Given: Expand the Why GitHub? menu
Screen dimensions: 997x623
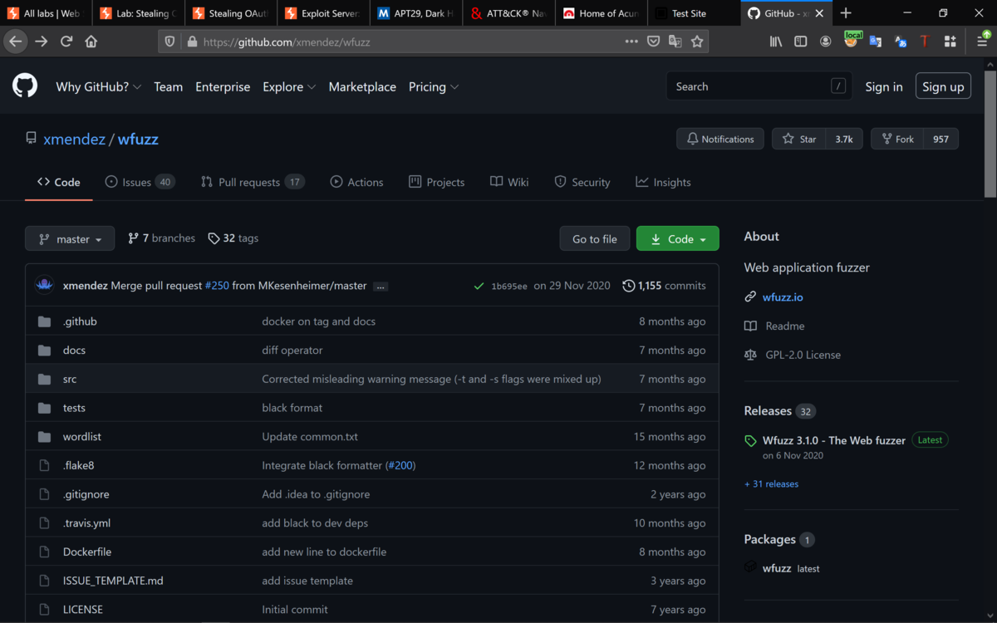Looking at the screenshot, I should tap(98, 86).
